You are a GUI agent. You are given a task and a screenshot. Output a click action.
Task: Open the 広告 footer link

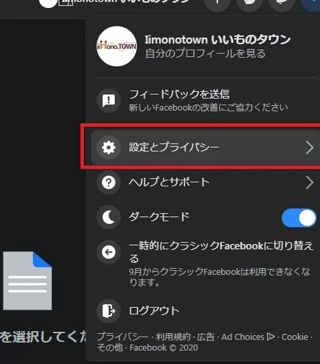[206, 337]
